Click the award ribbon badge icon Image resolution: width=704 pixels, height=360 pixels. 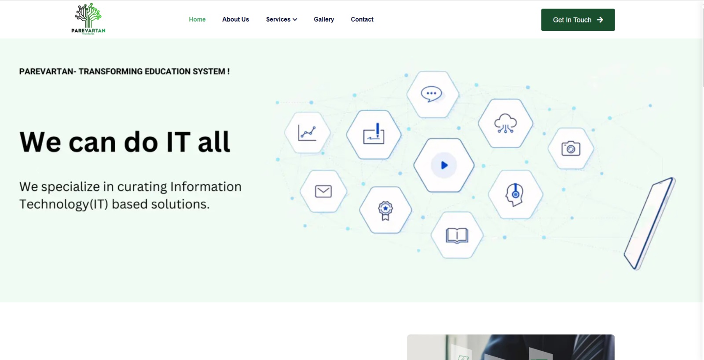(385, 210)
